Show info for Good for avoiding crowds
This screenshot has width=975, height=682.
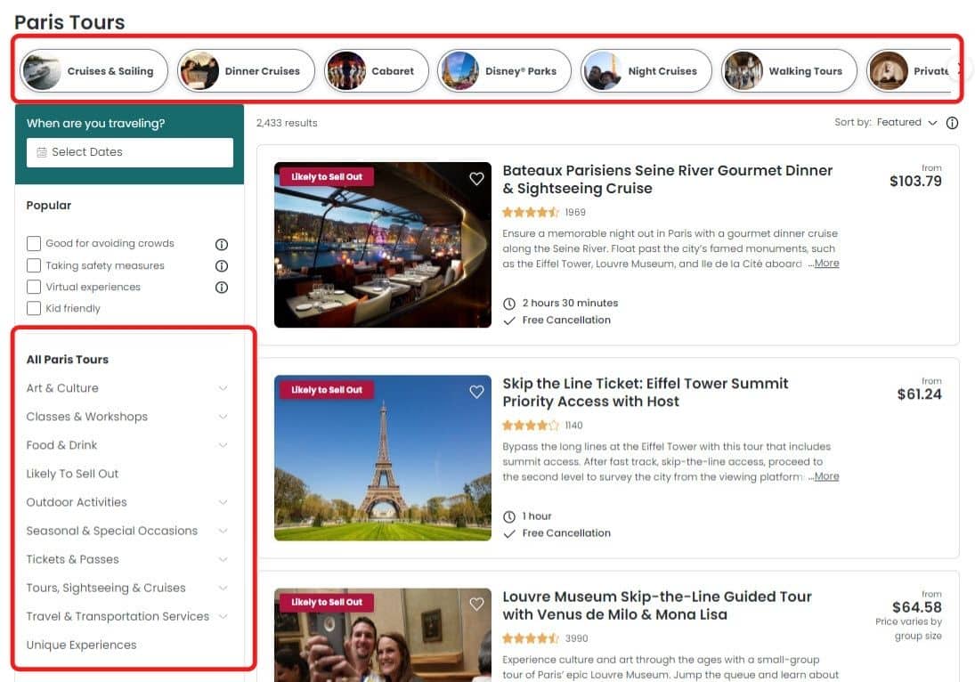(x=222, y=244)
